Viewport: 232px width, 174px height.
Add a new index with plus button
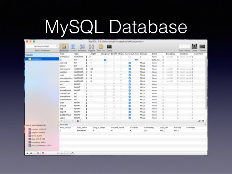(x=62, y=153)
